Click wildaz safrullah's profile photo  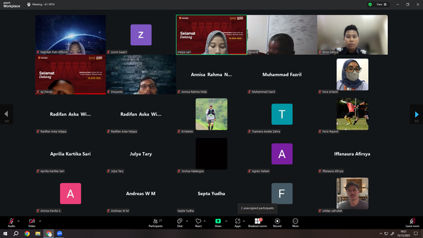352,194
